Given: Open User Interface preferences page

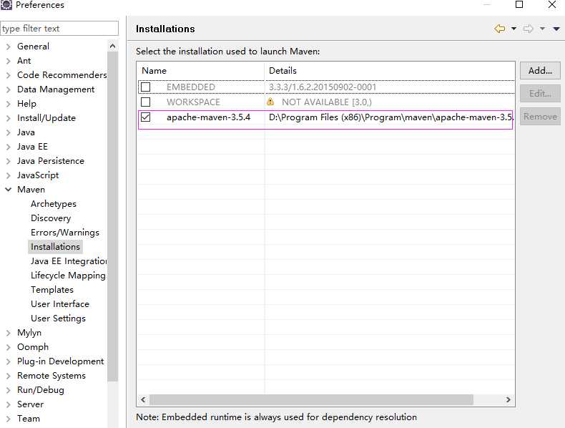Looking at the screenshot, I should [60, 304].
